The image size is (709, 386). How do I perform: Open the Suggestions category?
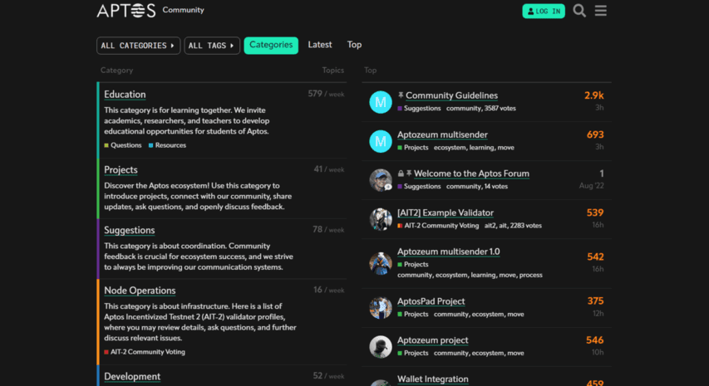[x=130, y=230]
